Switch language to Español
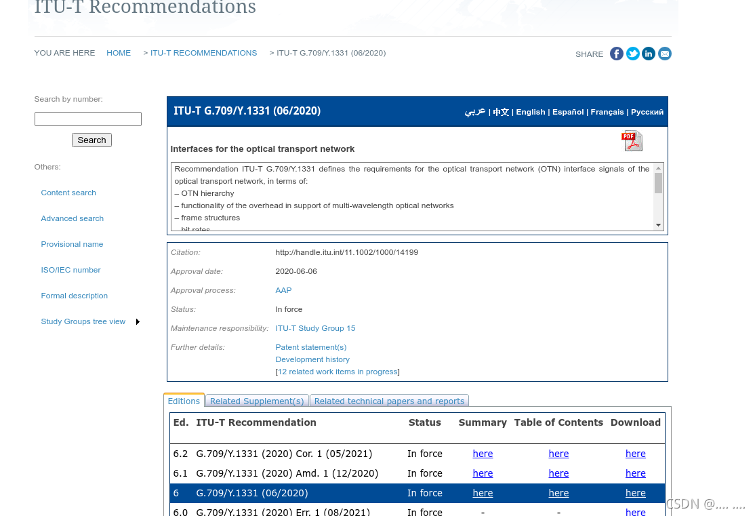This screenshot has width=755, height=516. tap(568, 112)
